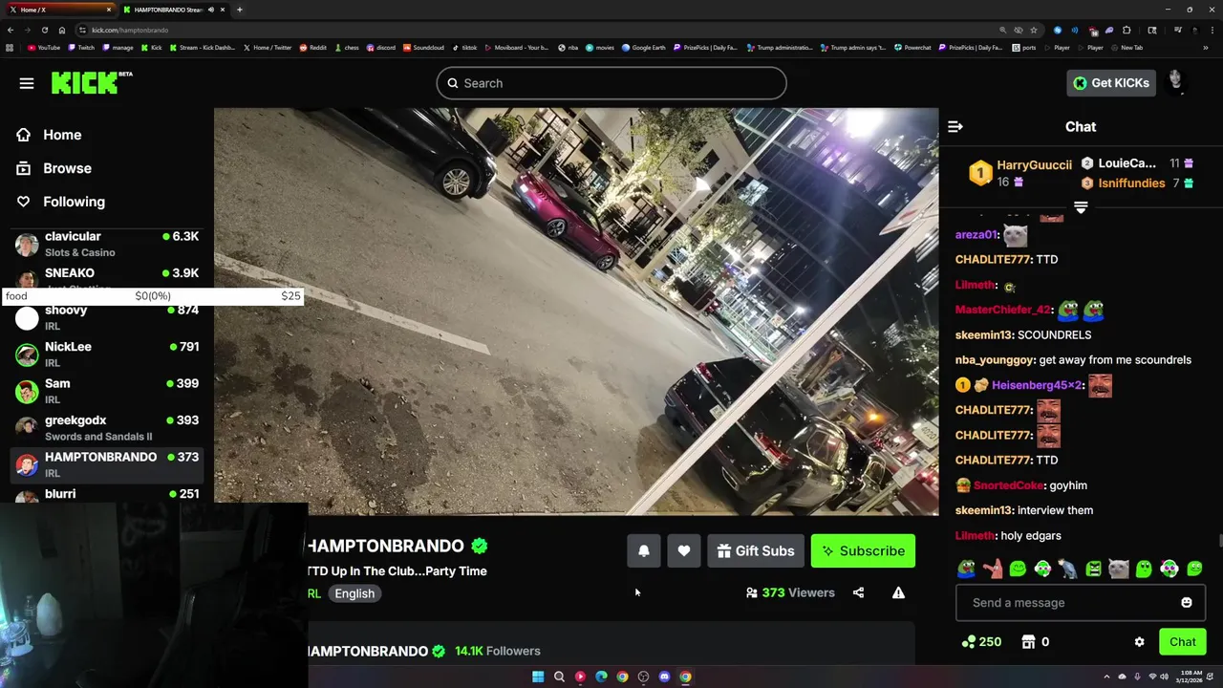The image size is (1223, 688).
Task: Click the stream video player
Action: point(576,312)
